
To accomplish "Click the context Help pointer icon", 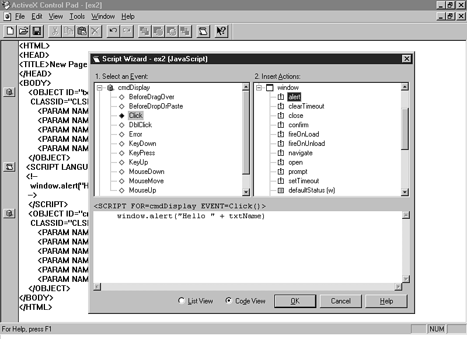I will [x=221, y=31].
